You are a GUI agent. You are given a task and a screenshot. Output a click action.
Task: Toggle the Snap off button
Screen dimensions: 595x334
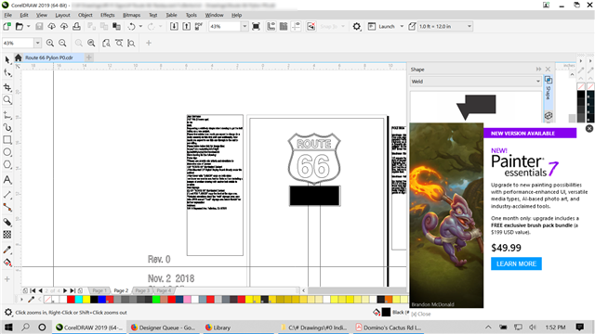point(311,27)
